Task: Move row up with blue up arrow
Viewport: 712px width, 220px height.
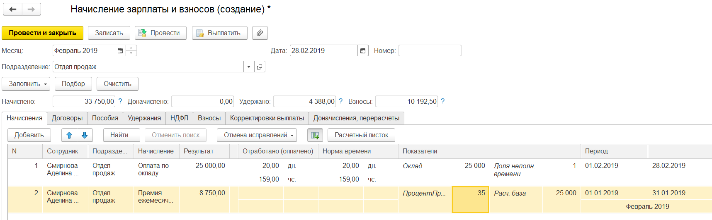Action: click(69, 135)
